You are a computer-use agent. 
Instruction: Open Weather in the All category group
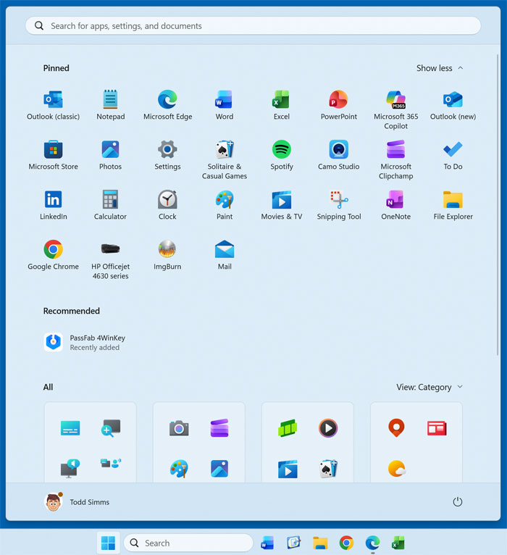(x=397, y=469)
